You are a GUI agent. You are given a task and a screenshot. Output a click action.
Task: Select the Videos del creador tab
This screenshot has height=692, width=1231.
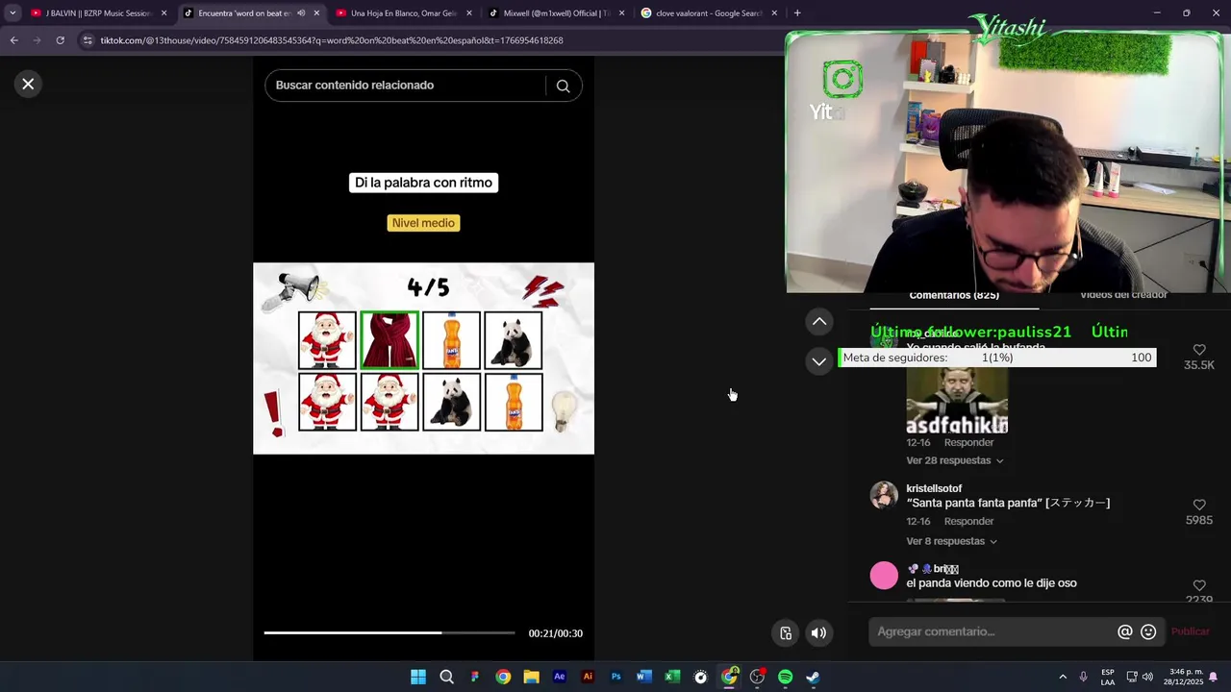[1123, 296]
